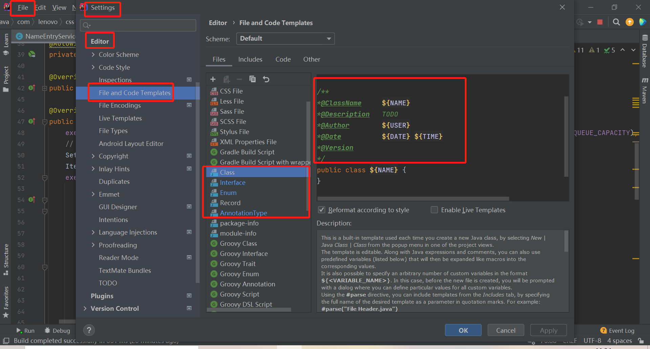Click the Debug tool window button

click(x=57, y=330)
